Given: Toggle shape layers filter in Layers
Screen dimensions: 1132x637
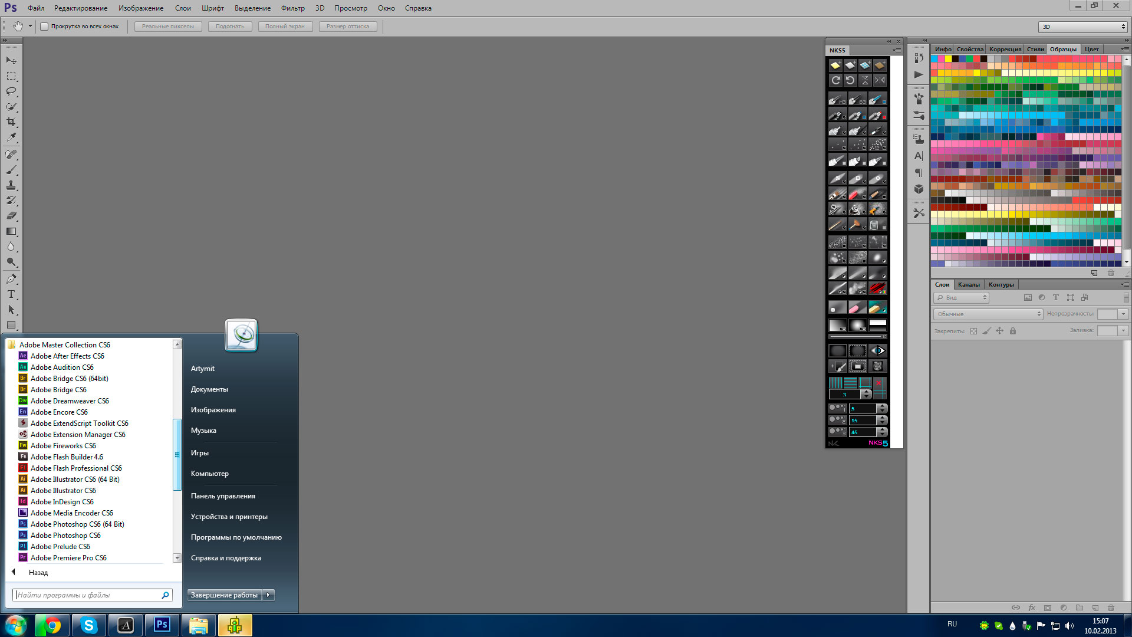Looking at the screenshot, I should coord(1070,298).
